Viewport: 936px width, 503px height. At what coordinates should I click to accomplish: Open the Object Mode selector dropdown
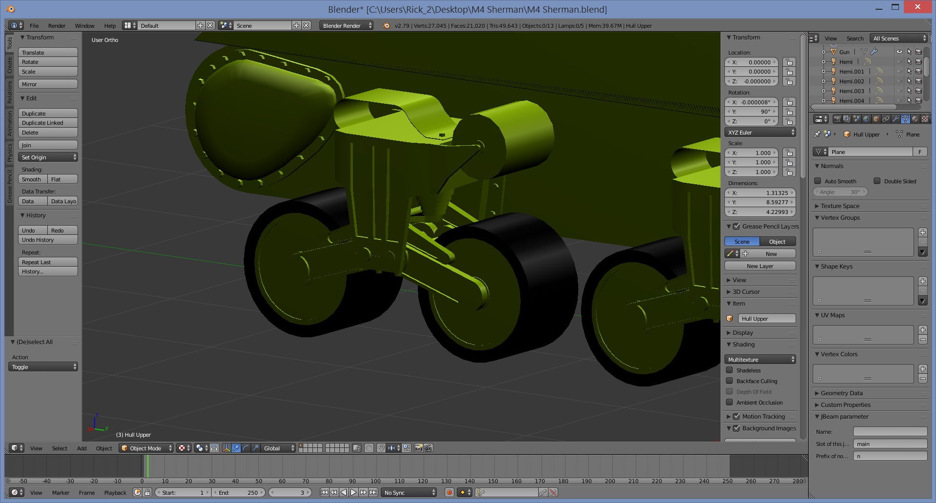[146, 448]
